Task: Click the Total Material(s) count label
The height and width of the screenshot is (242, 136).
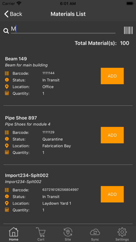Action: 102,43
